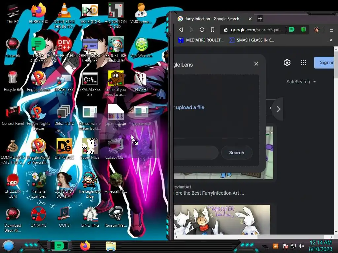Image resolution: width=338 pixels, height=253 pixels.
Task: Open the This PC desktop icon
Action: tap(13, 14)
